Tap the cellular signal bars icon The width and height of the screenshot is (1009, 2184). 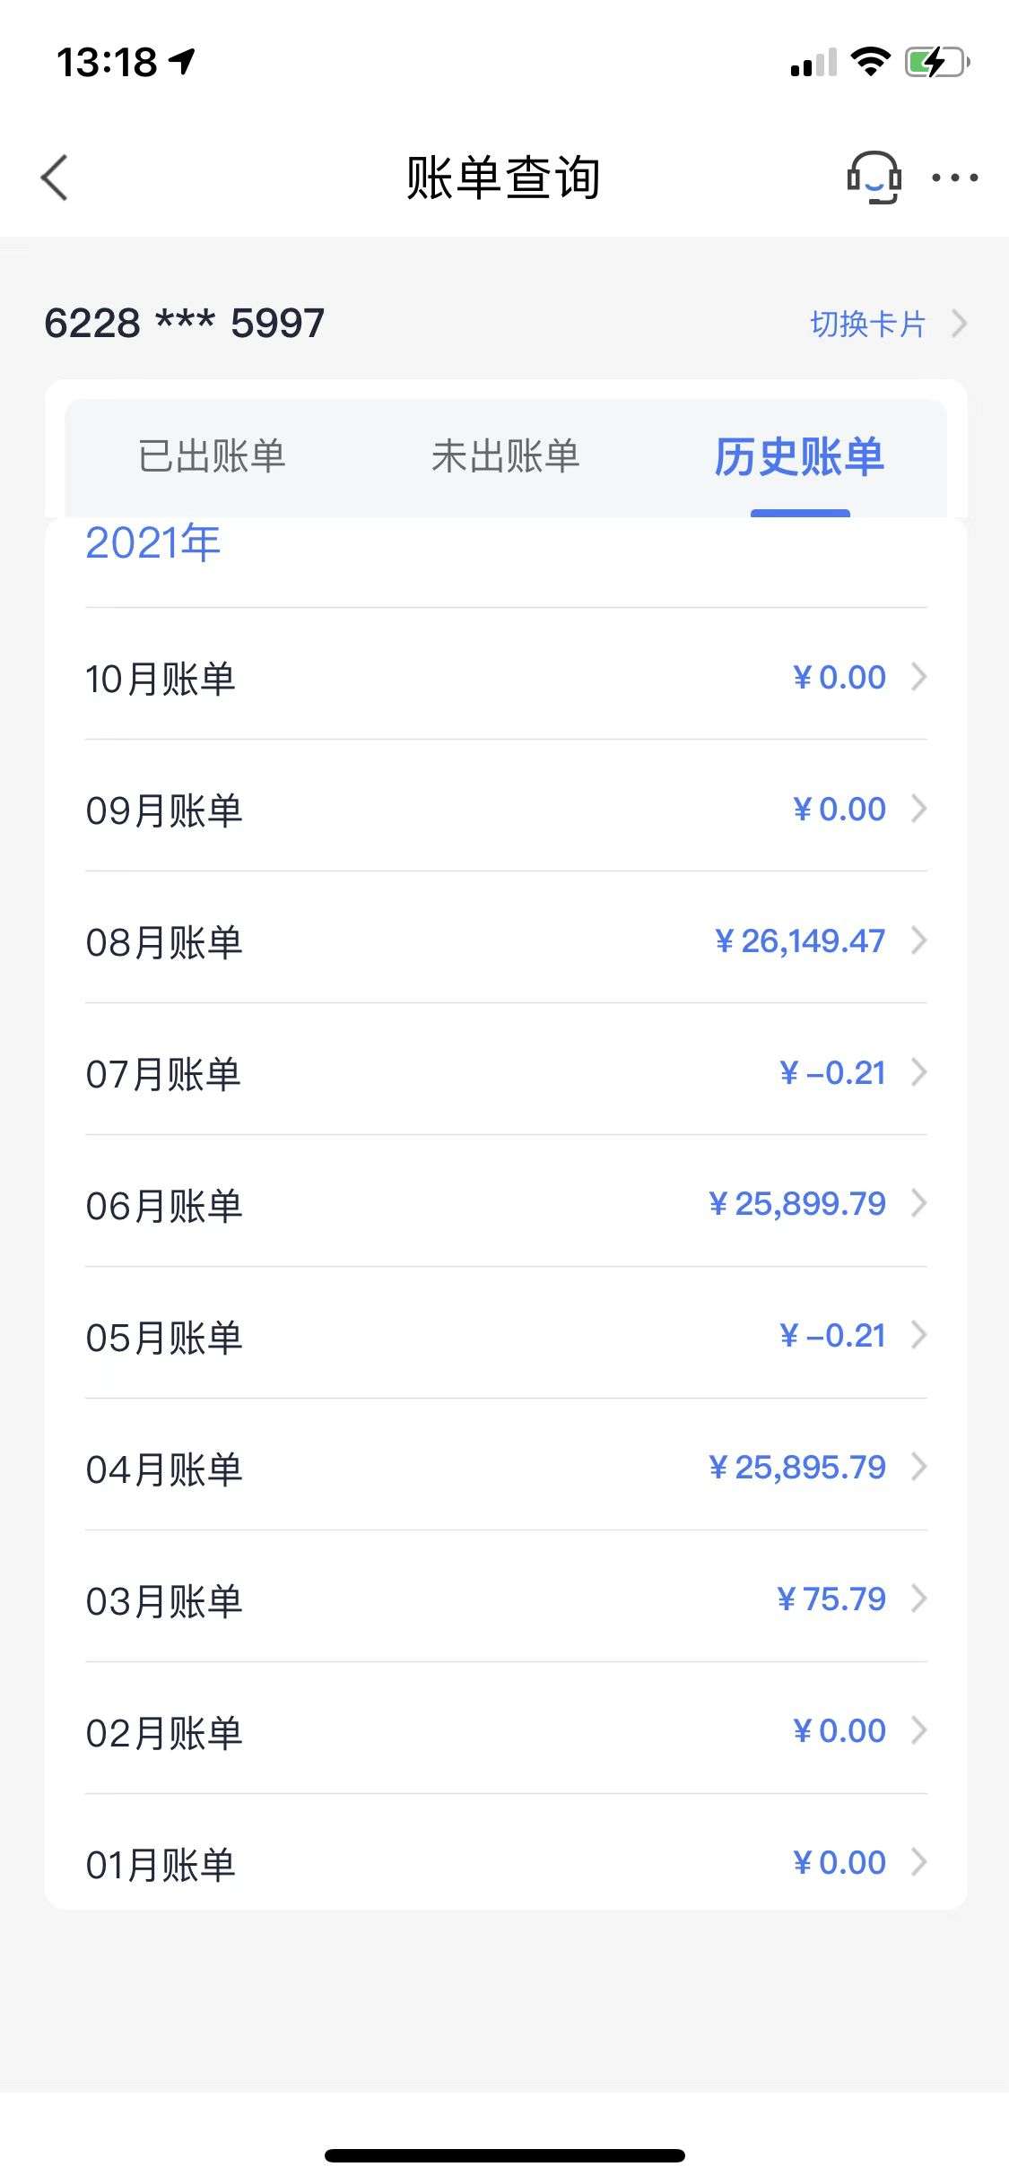814,63
